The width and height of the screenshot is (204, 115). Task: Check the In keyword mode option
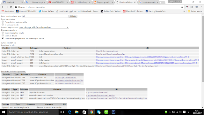[x=3, y=25]
